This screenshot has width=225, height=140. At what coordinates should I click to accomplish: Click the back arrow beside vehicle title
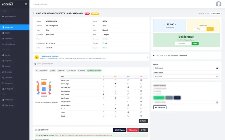tap(34, 13)
